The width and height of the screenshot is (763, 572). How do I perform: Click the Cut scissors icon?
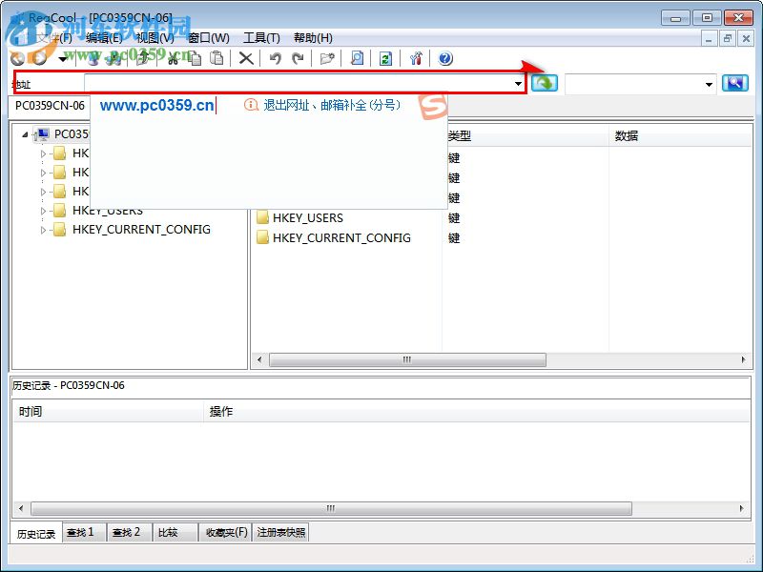point(173,58)
